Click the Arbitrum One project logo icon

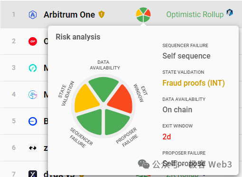tap(33, 15)
